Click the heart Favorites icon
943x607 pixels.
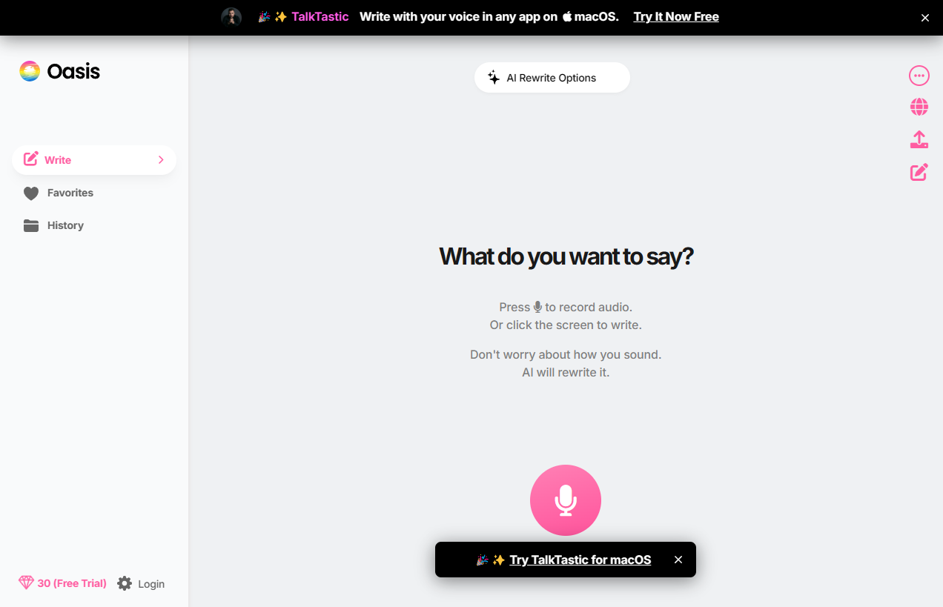click(31, 193)
